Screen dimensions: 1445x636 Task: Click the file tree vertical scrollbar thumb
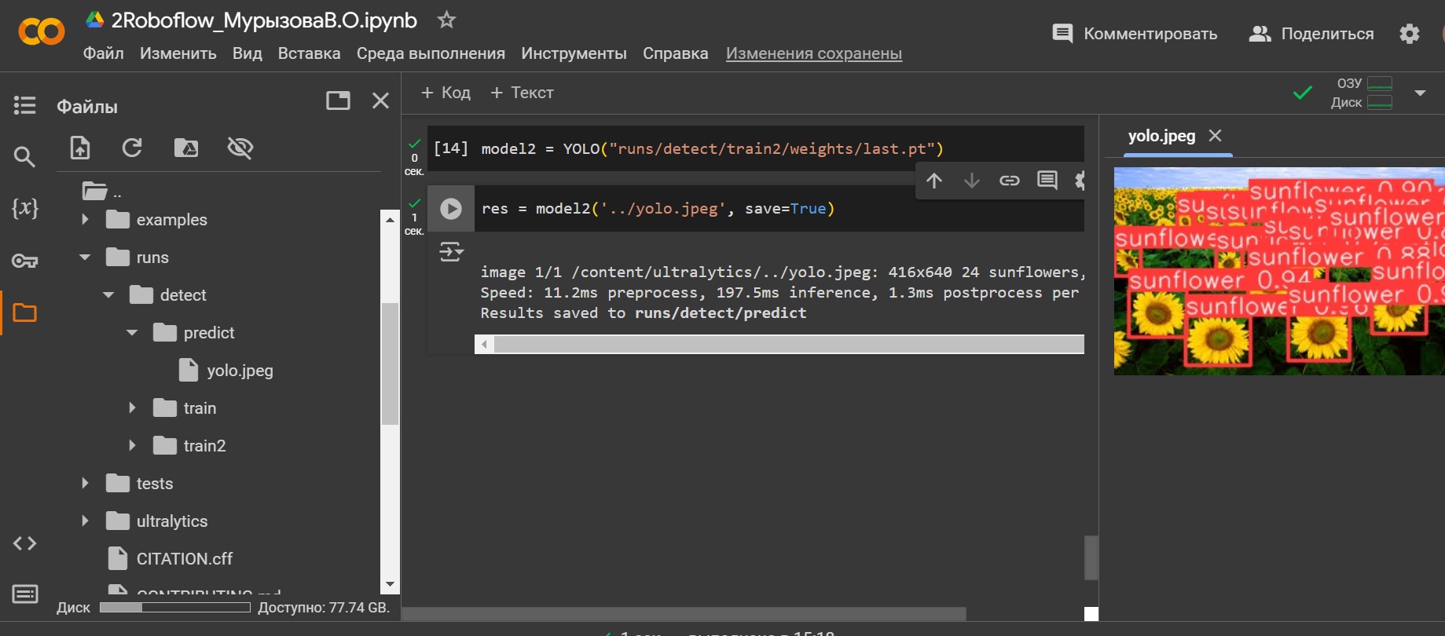point(390,364)
